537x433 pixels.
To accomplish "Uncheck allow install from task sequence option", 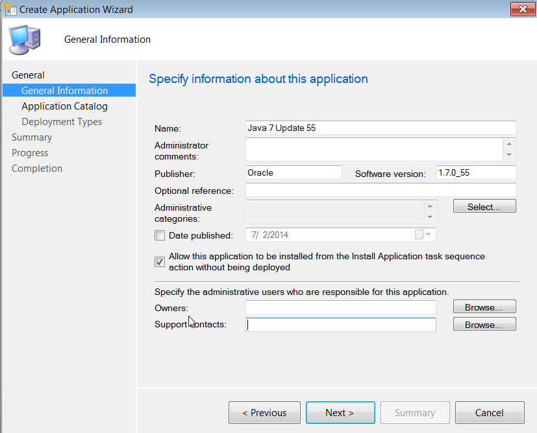I will point(160,262).
